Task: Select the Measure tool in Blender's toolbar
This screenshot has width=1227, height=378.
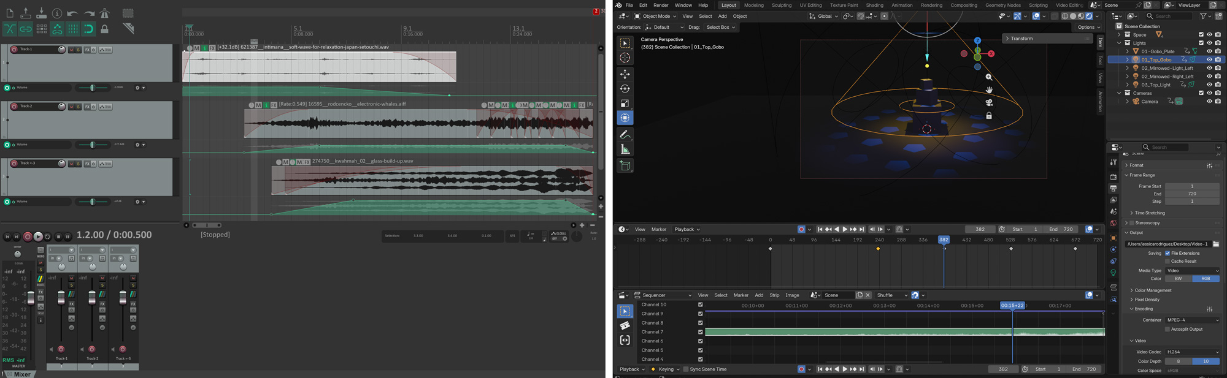Action: pyautogui.click(x=625, y=149)
